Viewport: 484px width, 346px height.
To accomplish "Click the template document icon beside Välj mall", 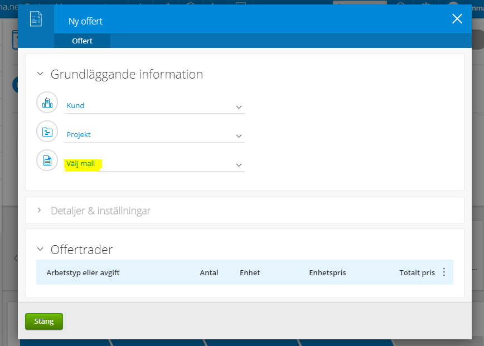I will click(47, 160).
